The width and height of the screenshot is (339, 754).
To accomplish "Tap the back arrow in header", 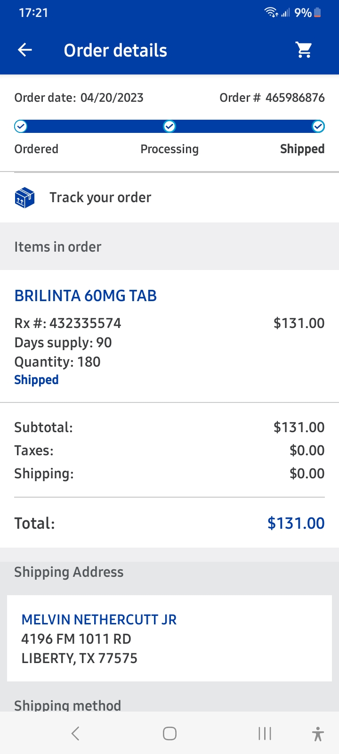I will pos(25,50).
